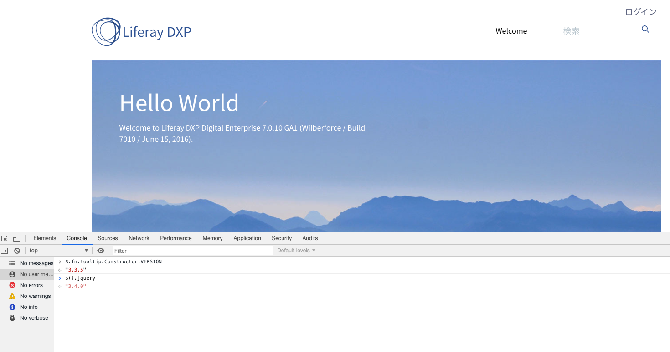Switch to the Elements tab
The height and width of the screenshot is (352, 670).
pyautogui.click(x=45, y=238)
